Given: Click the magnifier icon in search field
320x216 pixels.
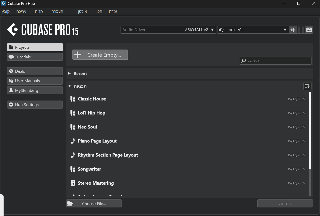Looking at the screenshot, I should [244, 61].
